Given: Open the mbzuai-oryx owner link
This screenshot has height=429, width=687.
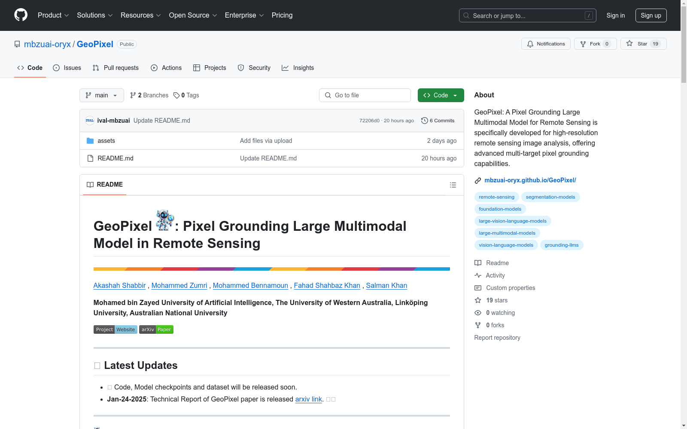Looking at the screenshot, I should 47,44.
